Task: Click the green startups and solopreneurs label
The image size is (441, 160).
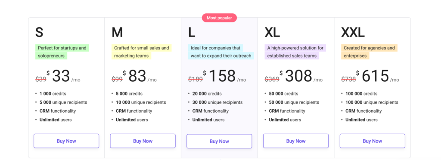Action: (62, 52)
